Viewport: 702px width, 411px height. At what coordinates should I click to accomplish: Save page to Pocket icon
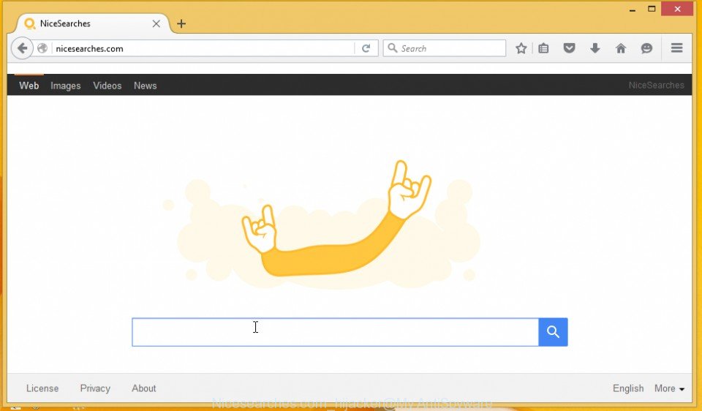click(569, 48)
